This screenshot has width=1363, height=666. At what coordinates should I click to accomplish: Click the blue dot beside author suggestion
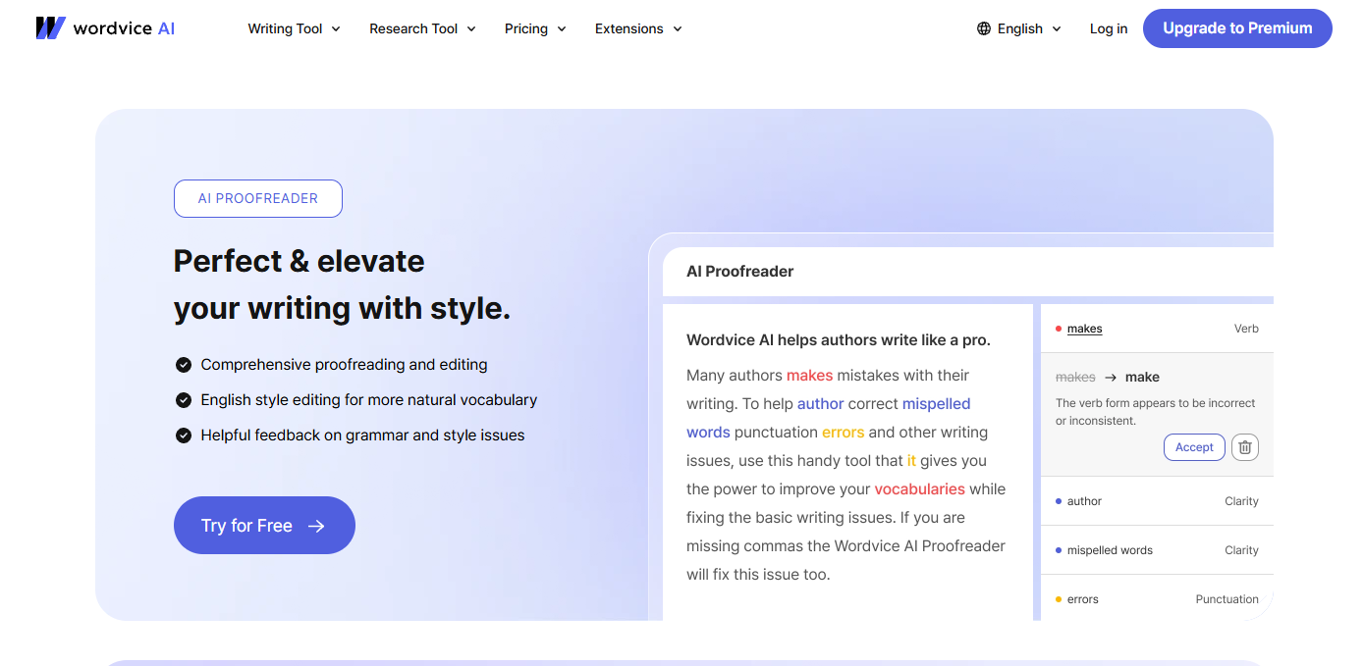[x=1059, y=501]
